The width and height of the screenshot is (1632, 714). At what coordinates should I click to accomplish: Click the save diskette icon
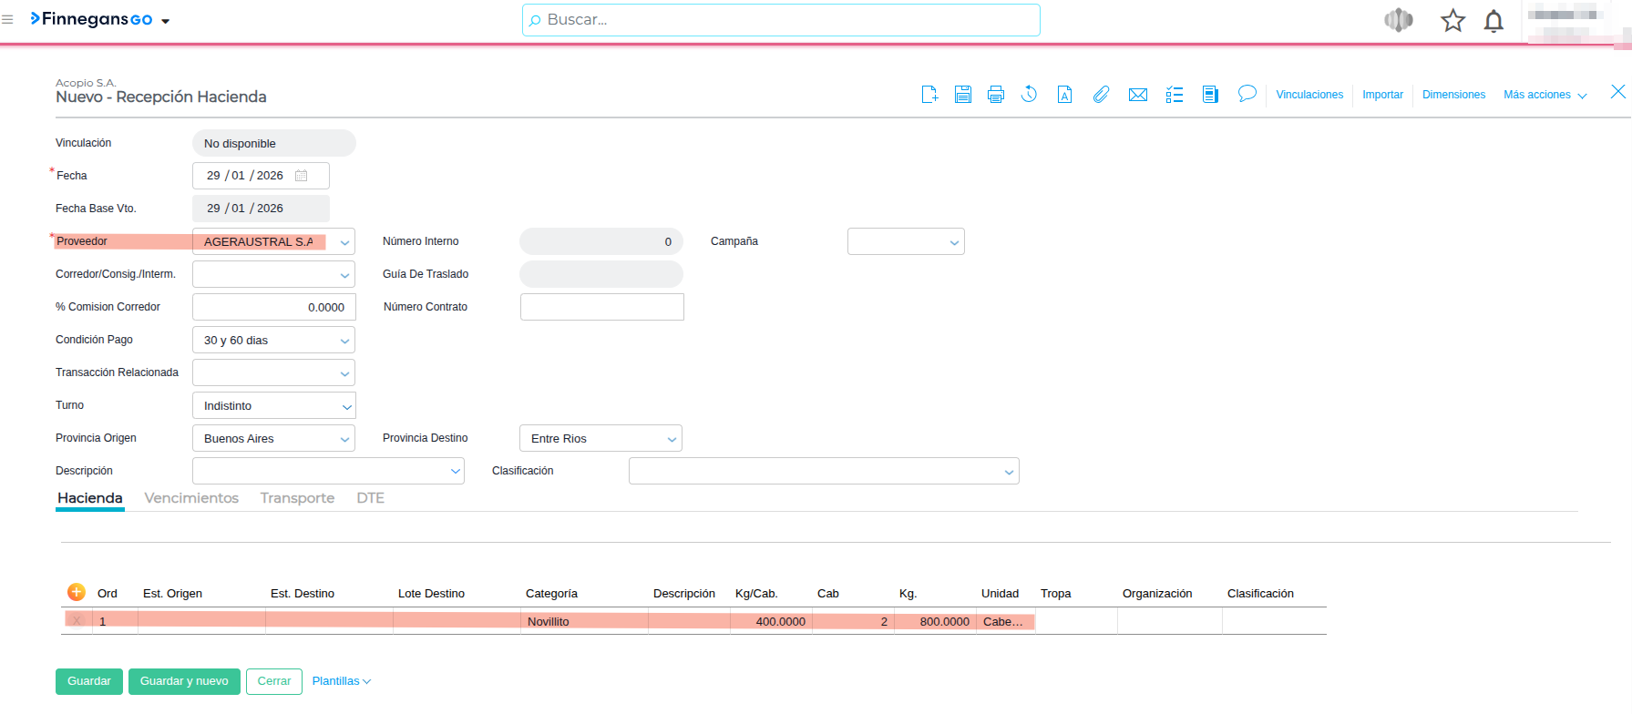click(962, 95)
